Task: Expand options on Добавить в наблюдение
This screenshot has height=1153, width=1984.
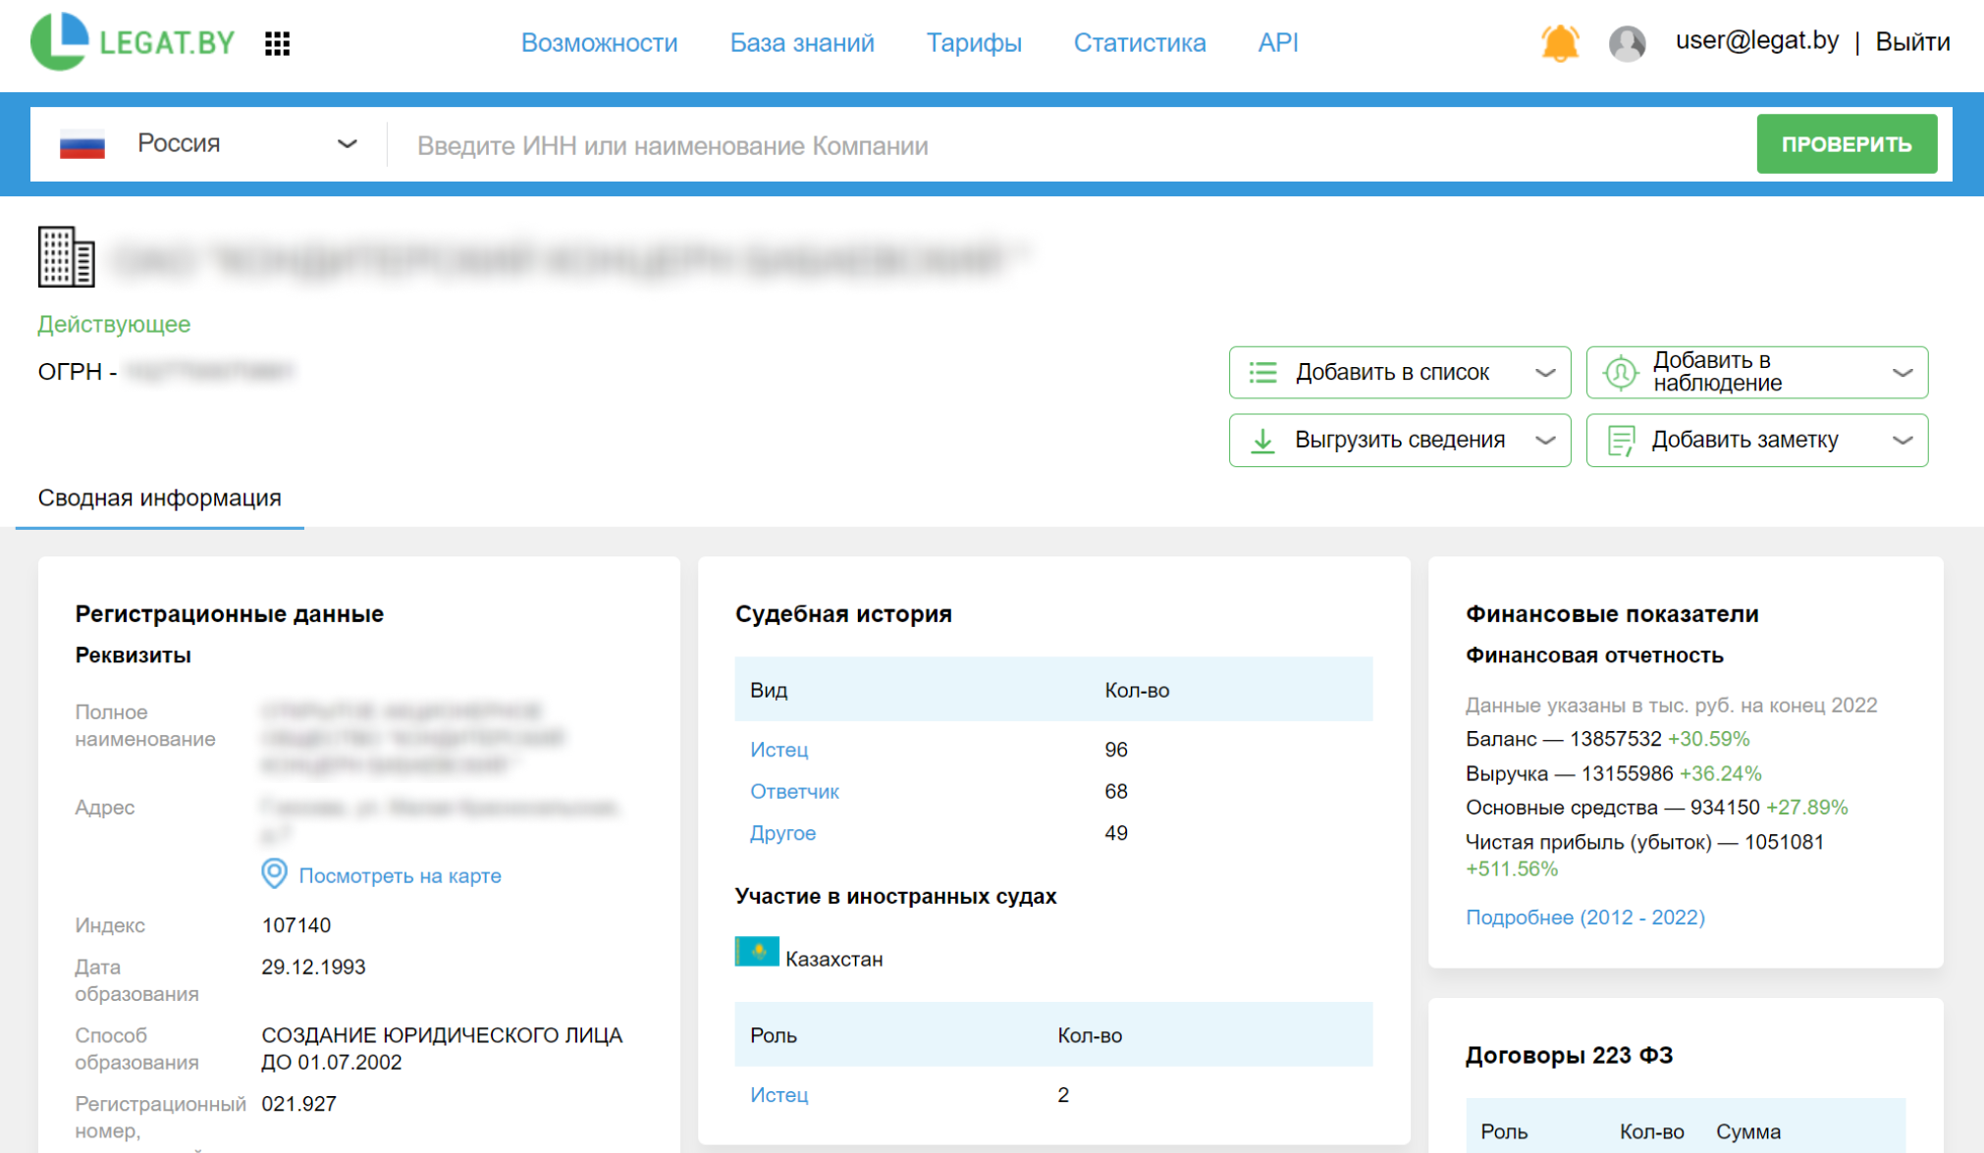Action: point(1903,373)
